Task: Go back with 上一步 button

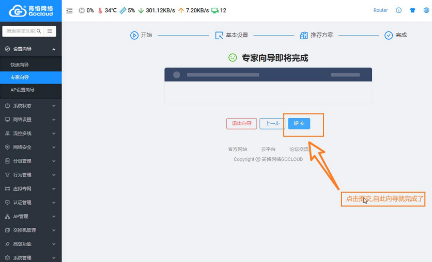Action: coord(272,123)
